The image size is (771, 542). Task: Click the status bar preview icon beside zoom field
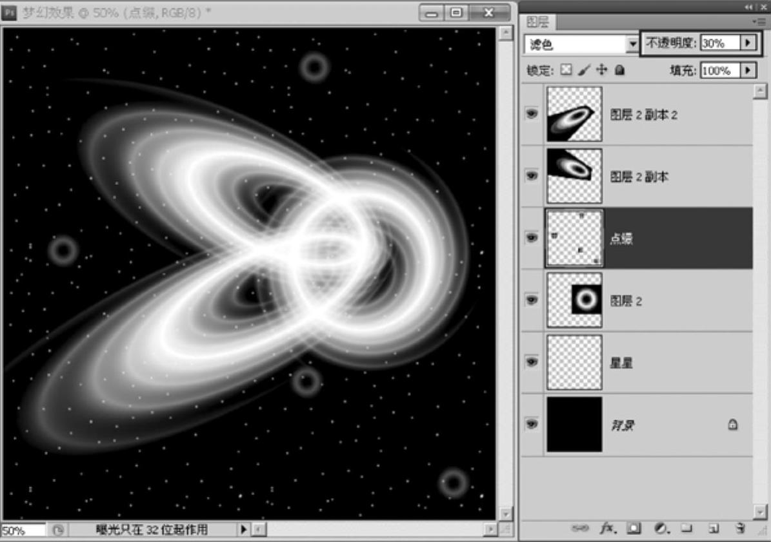pos(58,530)
